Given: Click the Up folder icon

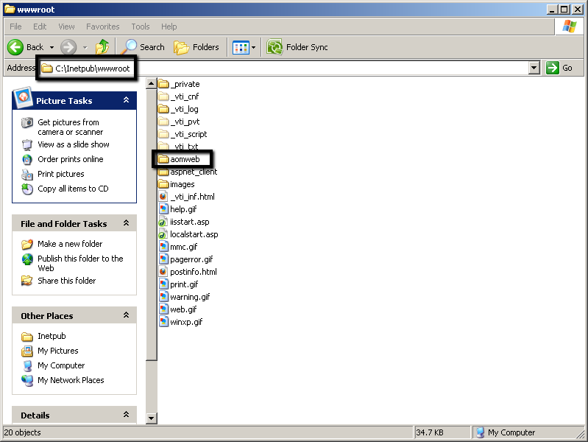Looking at the screenshot, I should [102, 47].
